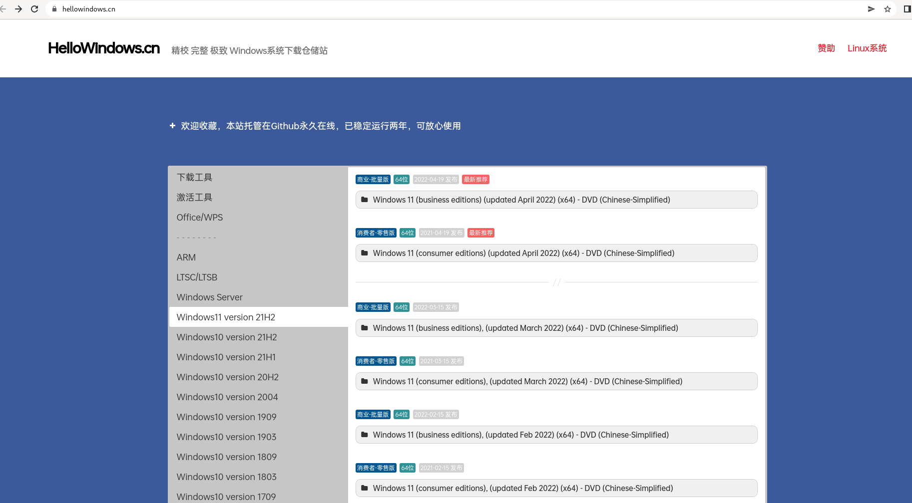The height and width of the screenshot is (503, 912).
Task: Click the plus icon beside welcome notice
Action: [x=172, y=126]
